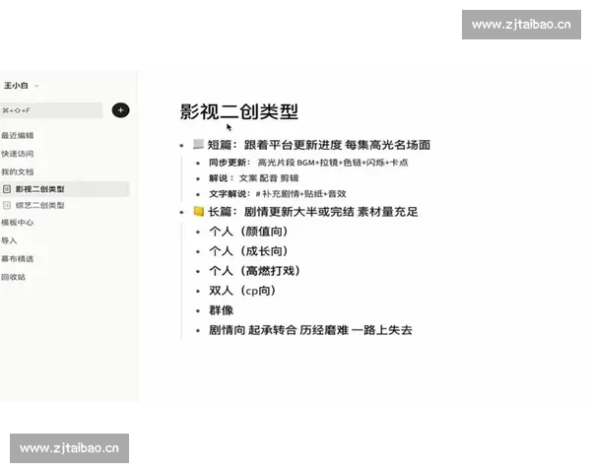Click 导入 in sidebar
The height and width of the screenshot is (473, 591).
[x=9, y=240]
